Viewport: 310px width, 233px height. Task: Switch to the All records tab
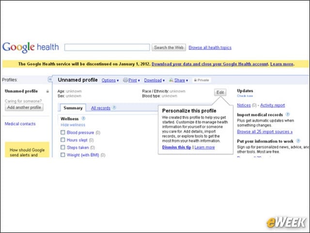[100, 108]
